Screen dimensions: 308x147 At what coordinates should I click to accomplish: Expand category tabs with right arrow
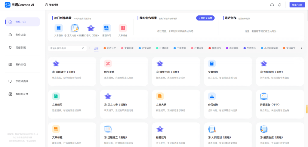click(x=301, y=48)
